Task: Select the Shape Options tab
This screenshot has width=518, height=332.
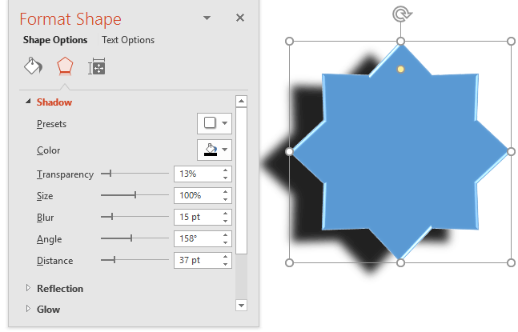Action: [55, 40]
